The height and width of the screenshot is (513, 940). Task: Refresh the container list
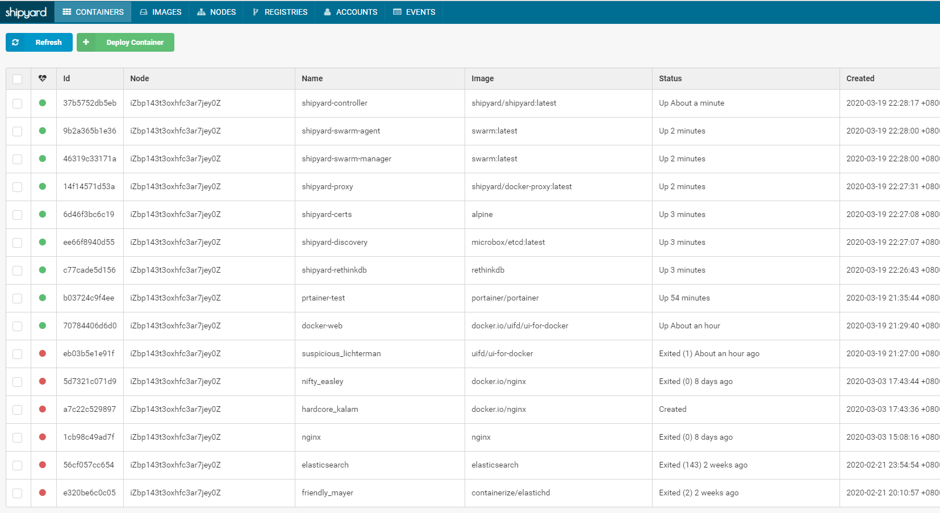pos(39,42)
